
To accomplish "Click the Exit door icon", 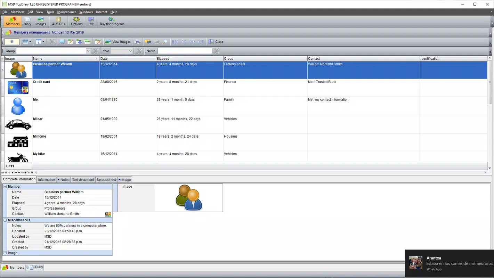I will [x=91, y=21].
